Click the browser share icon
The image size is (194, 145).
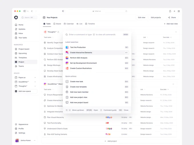pyautogui.click(x=170, y=11)
